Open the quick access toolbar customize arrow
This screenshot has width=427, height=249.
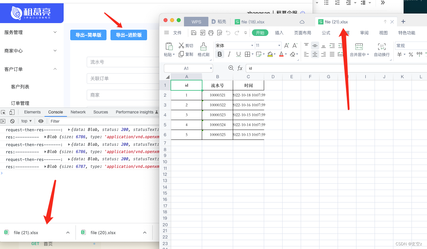point(245,33)
